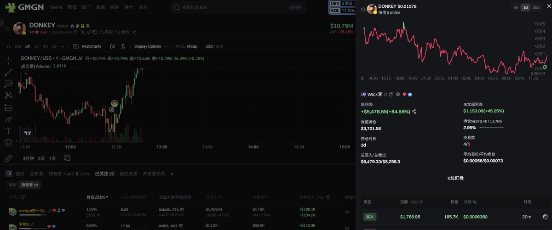Click the DONKEY token avatar image
Image resolution: width=552 pixels, height=230 pixels.
[19, 28]
